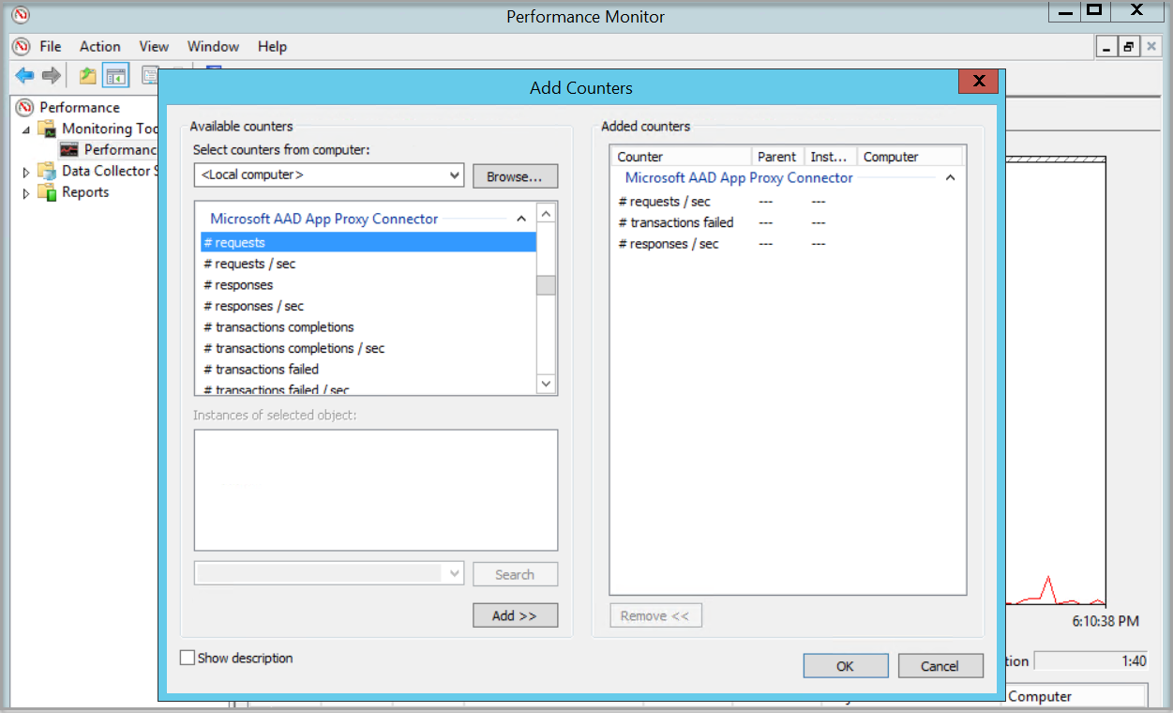Select the Reports tree item
The image size is (1173, 713).
click(85, 192)
